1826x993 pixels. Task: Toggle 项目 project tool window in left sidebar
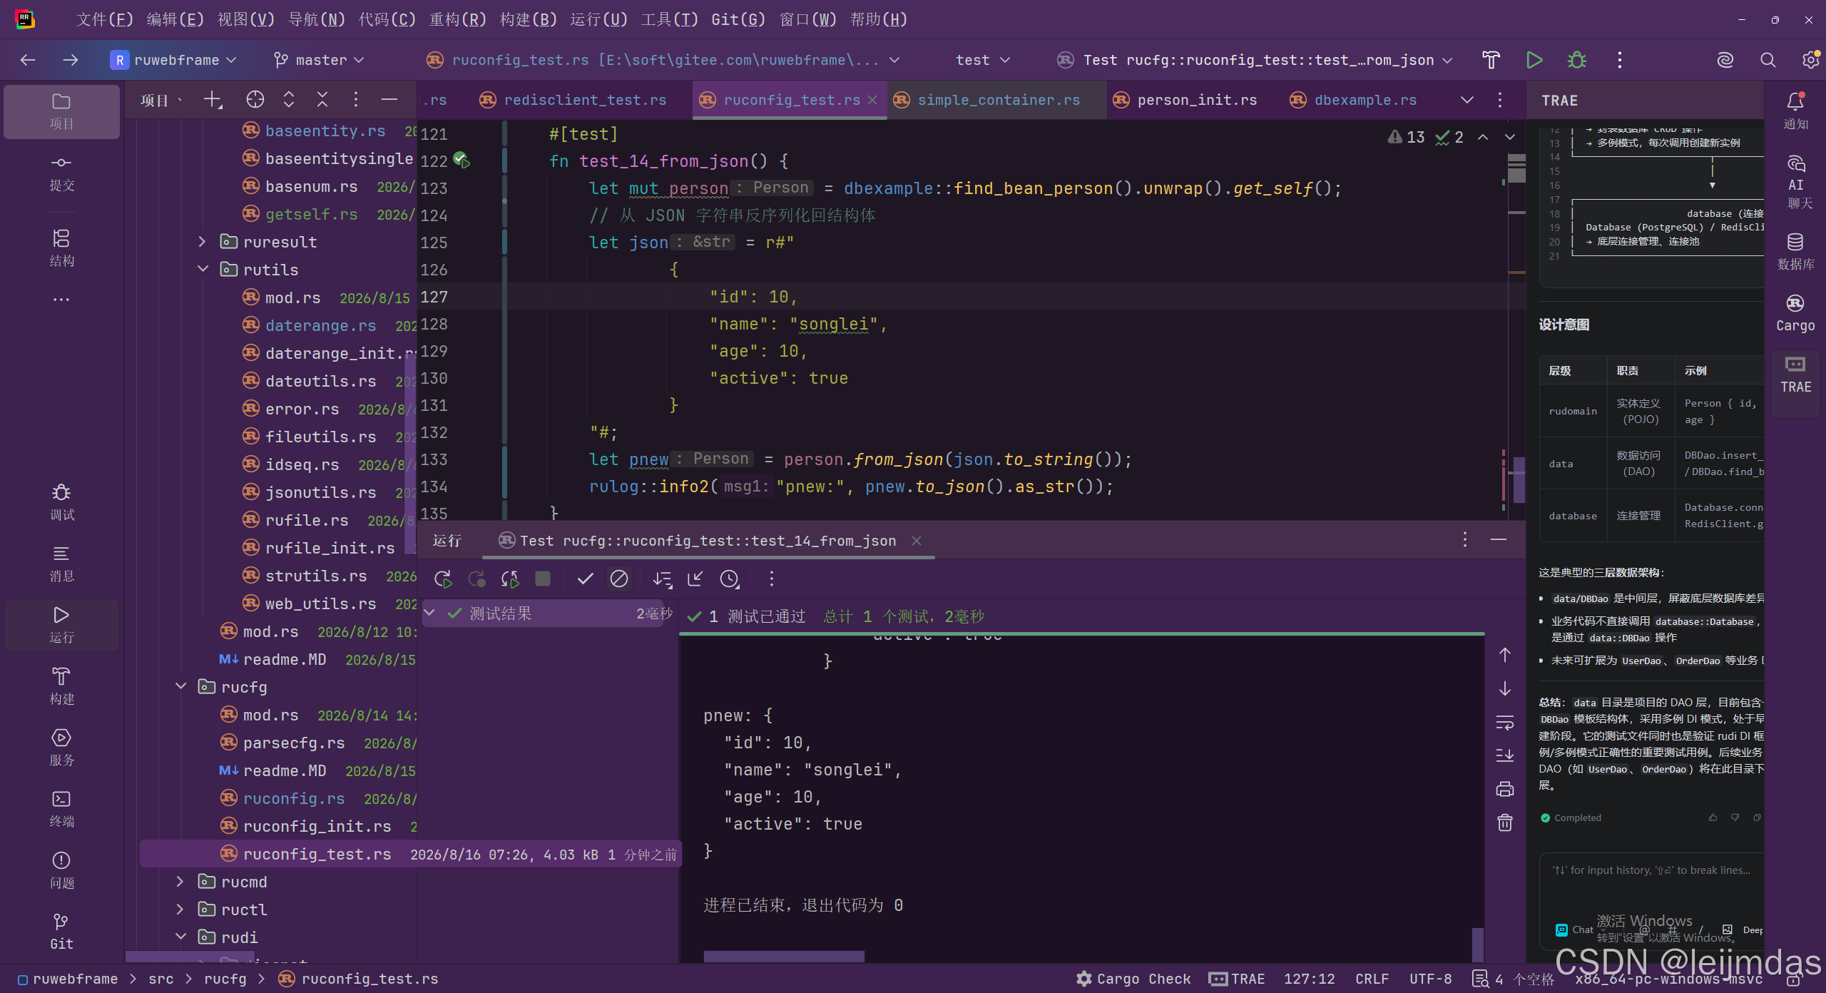pyautogui.click(x=61, y=112)
